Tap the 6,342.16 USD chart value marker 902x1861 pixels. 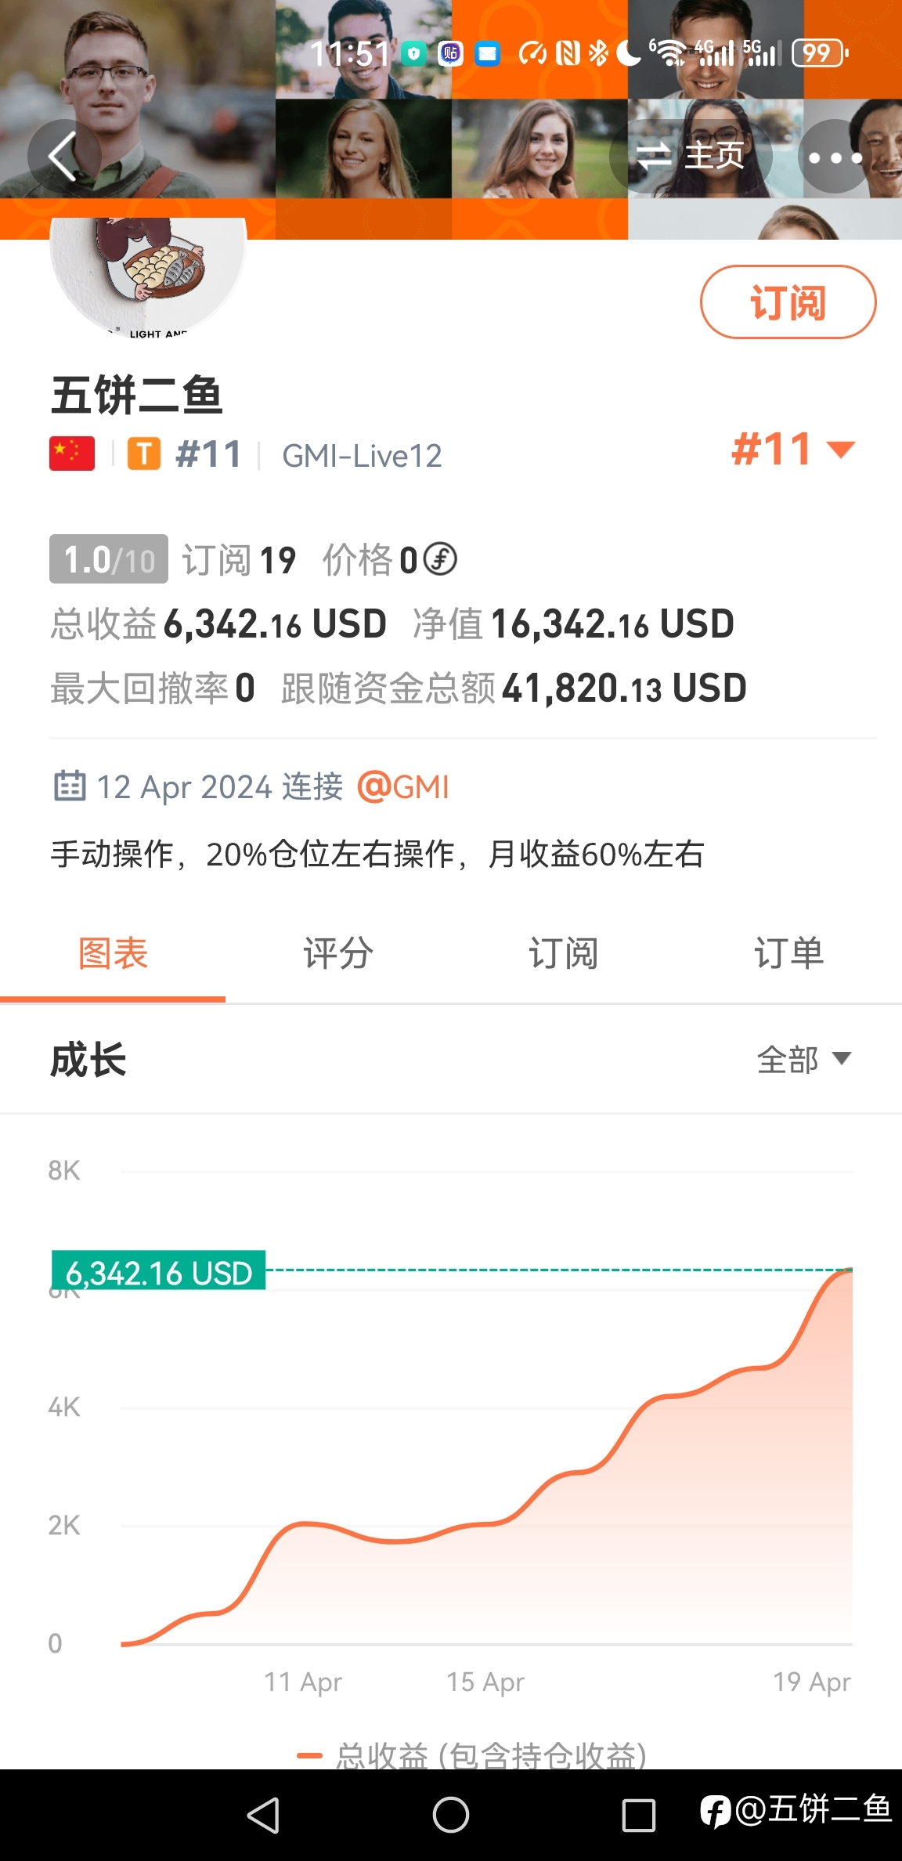coord(158,1270)
